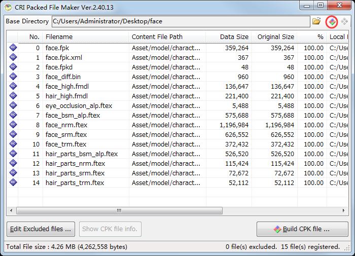Select the file icon for hair_high.fmdl row
This screenshot has width=355, height=256.
[13, 96]
